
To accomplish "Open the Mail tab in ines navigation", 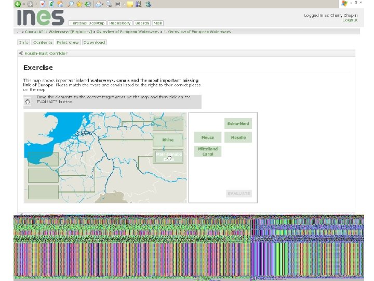I will pos(158,23).
